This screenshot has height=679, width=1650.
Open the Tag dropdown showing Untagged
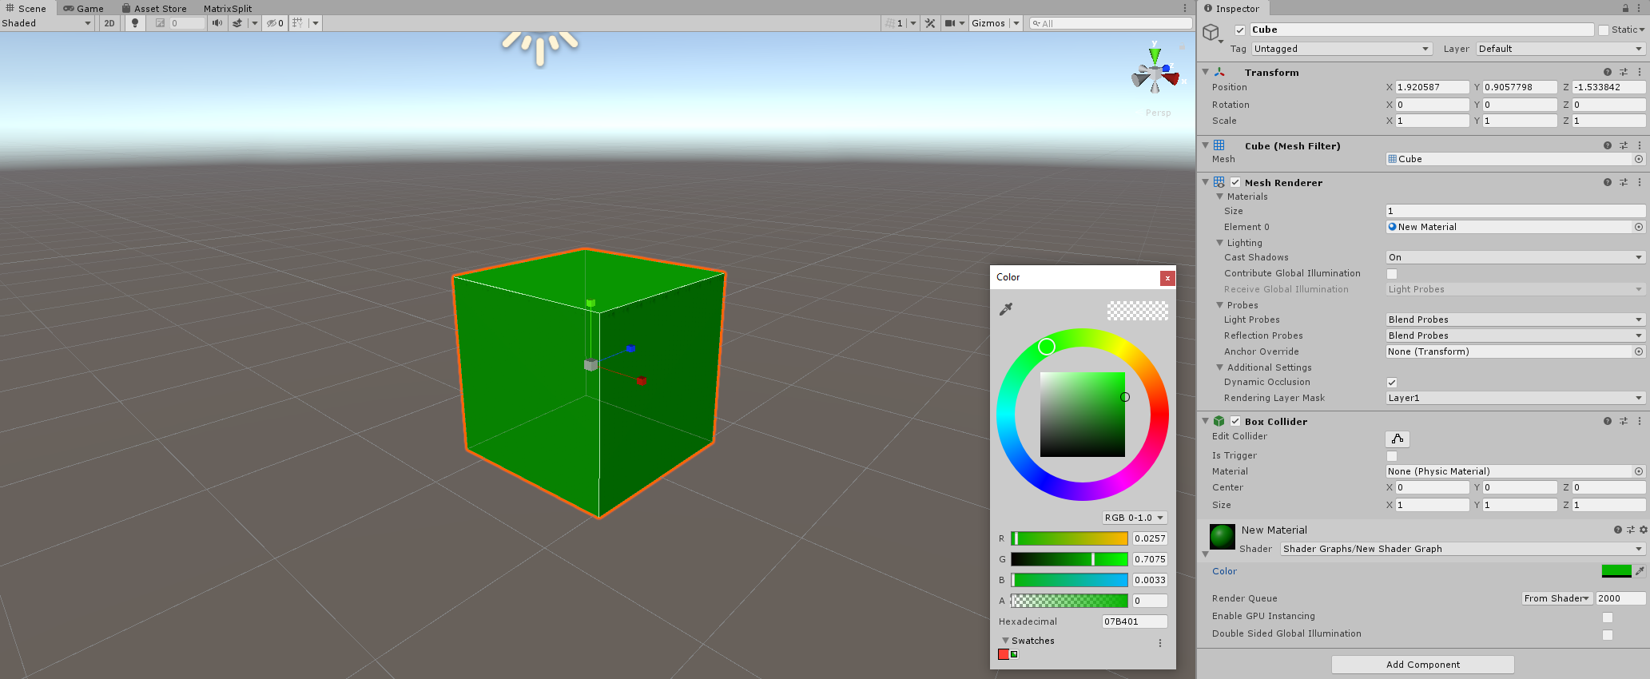(x=1341, y=49)
